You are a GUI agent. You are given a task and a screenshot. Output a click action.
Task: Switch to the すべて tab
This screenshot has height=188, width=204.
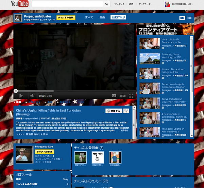(89, 17)
